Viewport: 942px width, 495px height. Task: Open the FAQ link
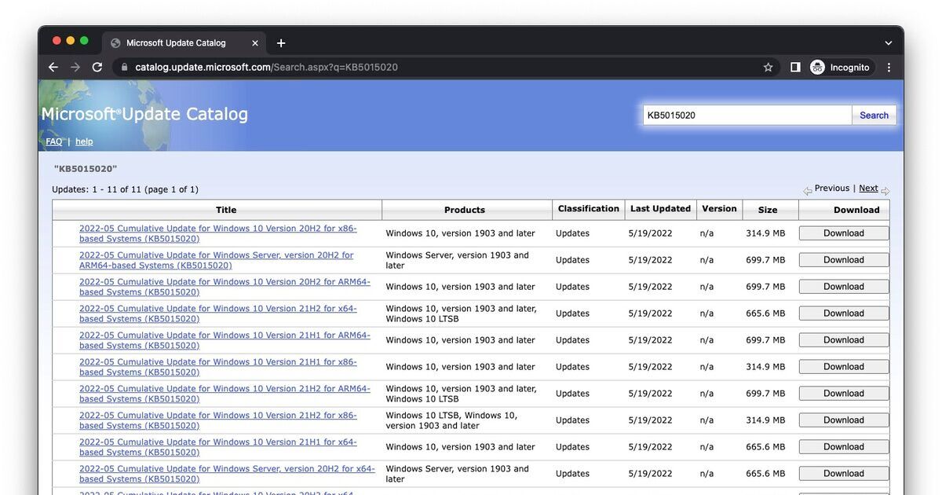click(53, 142)
